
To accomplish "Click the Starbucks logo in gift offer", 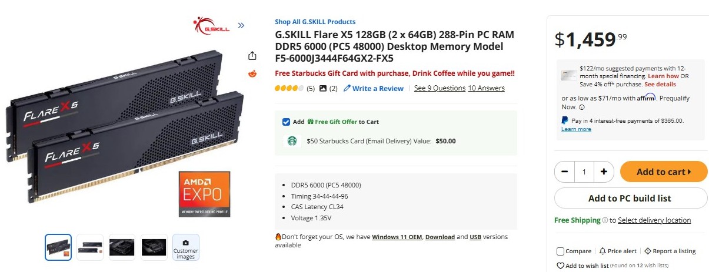I will [x=290, y=141].
